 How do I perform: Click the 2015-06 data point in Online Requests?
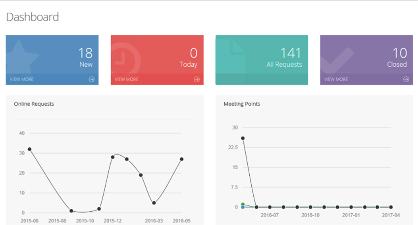point(30,149)
